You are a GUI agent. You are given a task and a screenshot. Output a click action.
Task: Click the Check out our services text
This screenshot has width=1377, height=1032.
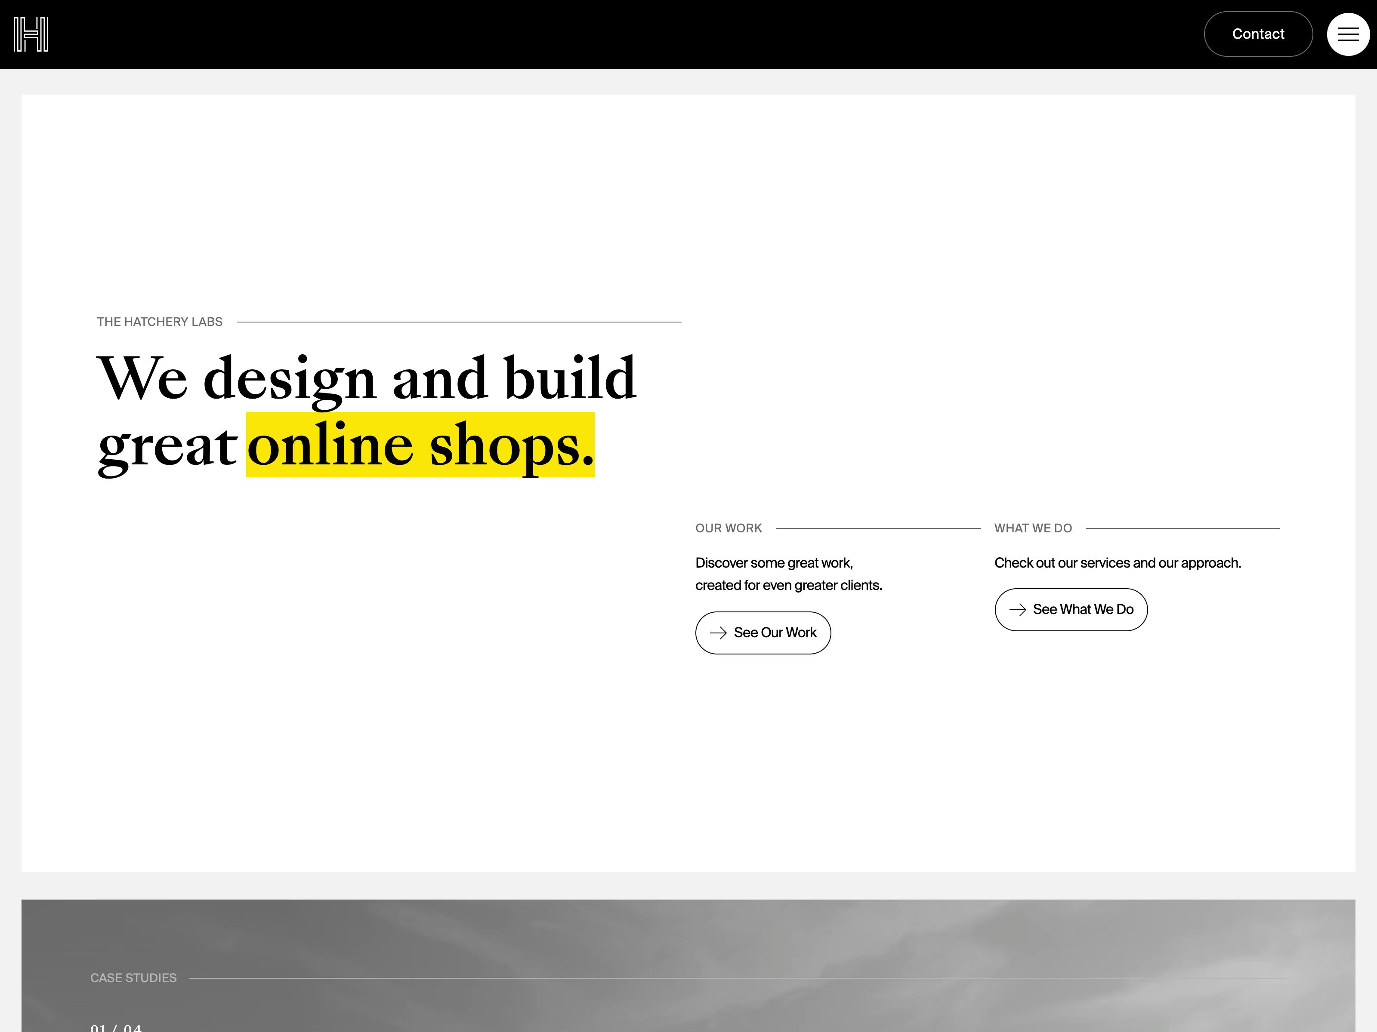pos(1118,563)
